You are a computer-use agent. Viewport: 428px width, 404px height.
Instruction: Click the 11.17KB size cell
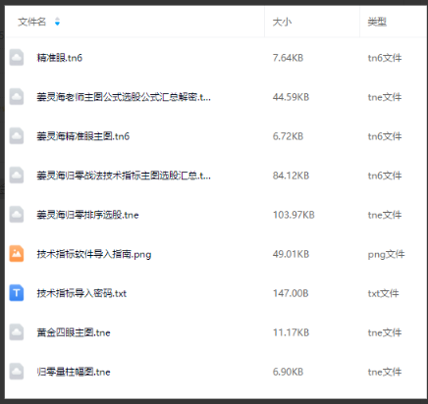coord(291,332)
